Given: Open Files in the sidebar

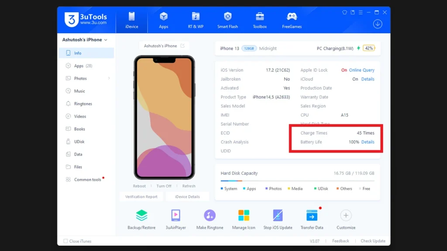Looking at the screenshot, I should tap(86, 167).
